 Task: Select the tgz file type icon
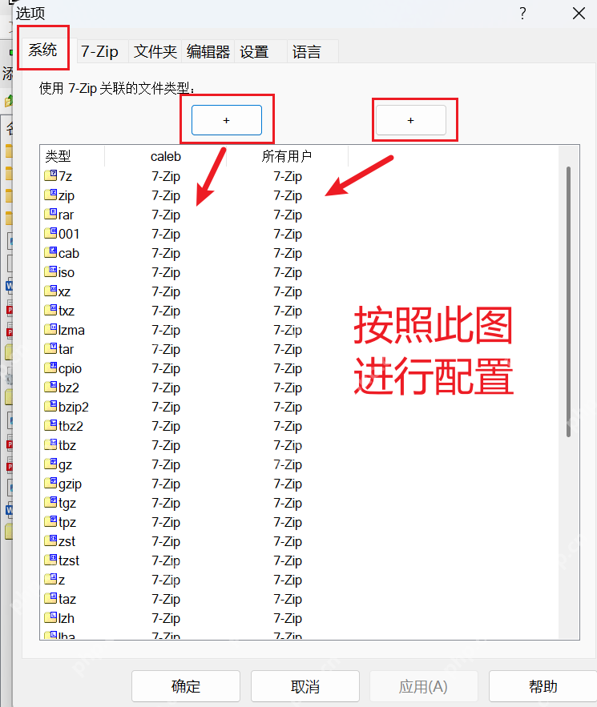50,502
